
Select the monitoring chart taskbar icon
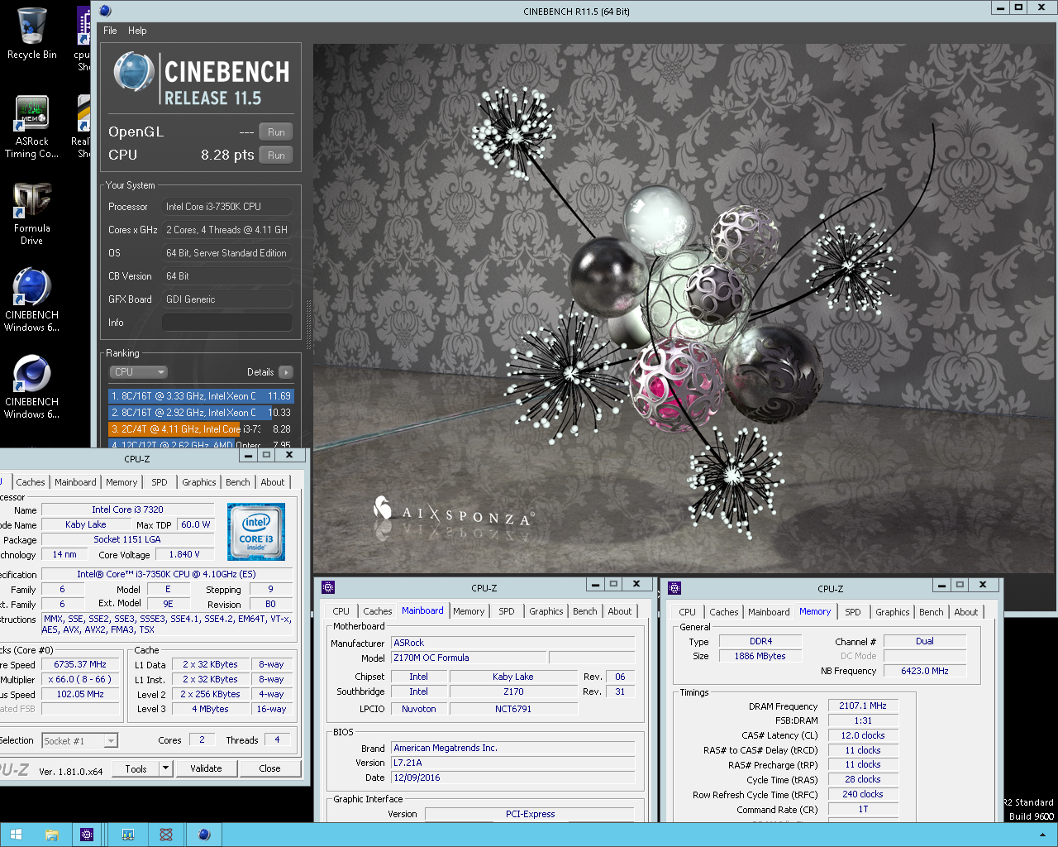pyautogui.click(x=128, y=835)
